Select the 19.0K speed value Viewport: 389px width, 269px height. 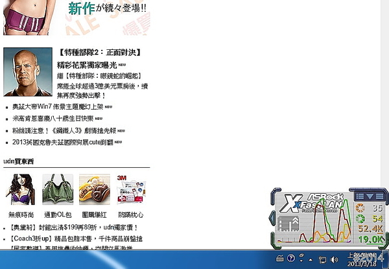(x=371, y=239)
